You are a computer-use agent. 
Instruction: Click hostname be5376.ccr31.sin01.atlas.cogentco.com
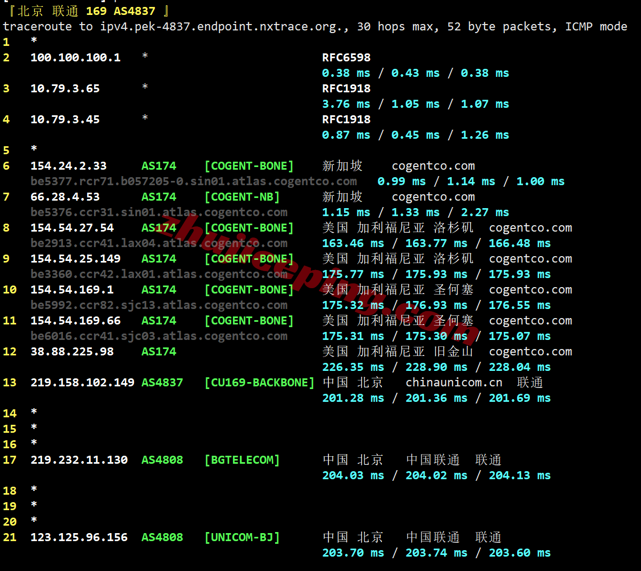coord(159,212)
